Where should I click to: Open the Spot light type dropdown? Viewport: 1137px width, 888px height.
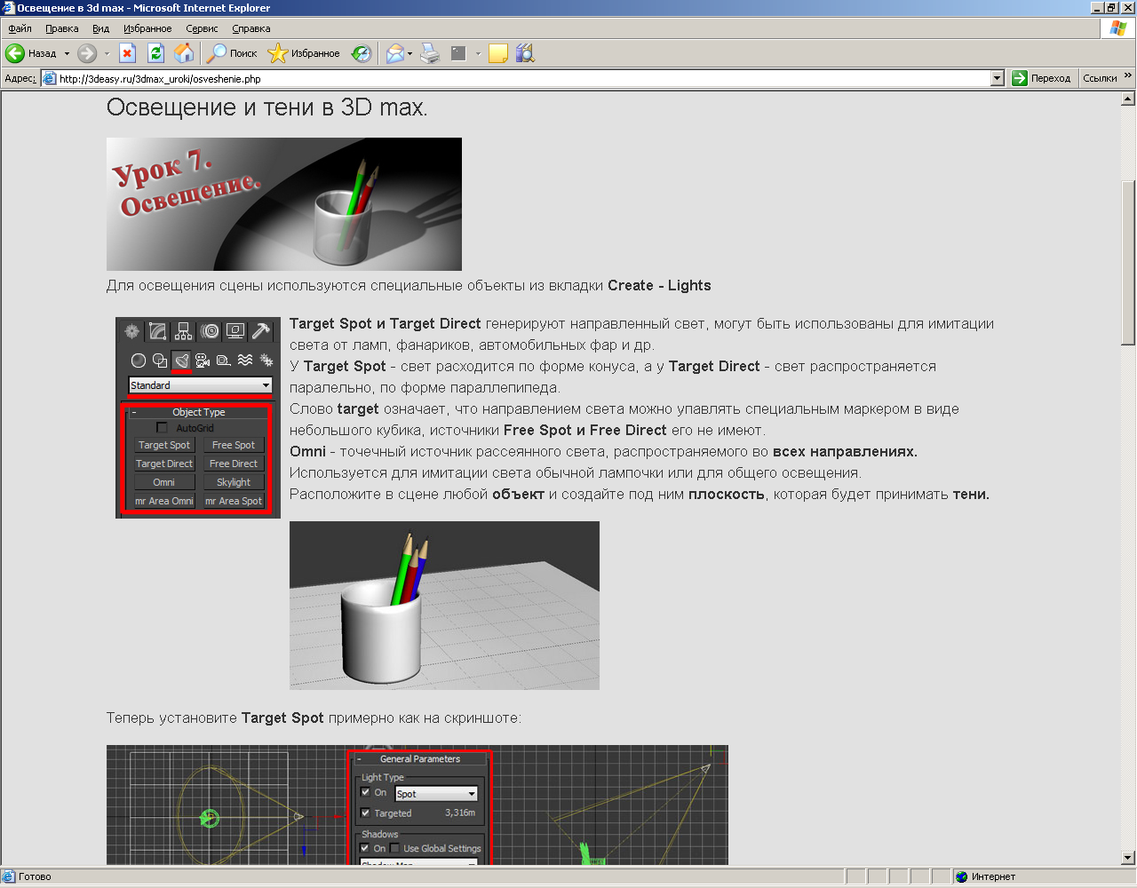[436, 794]
